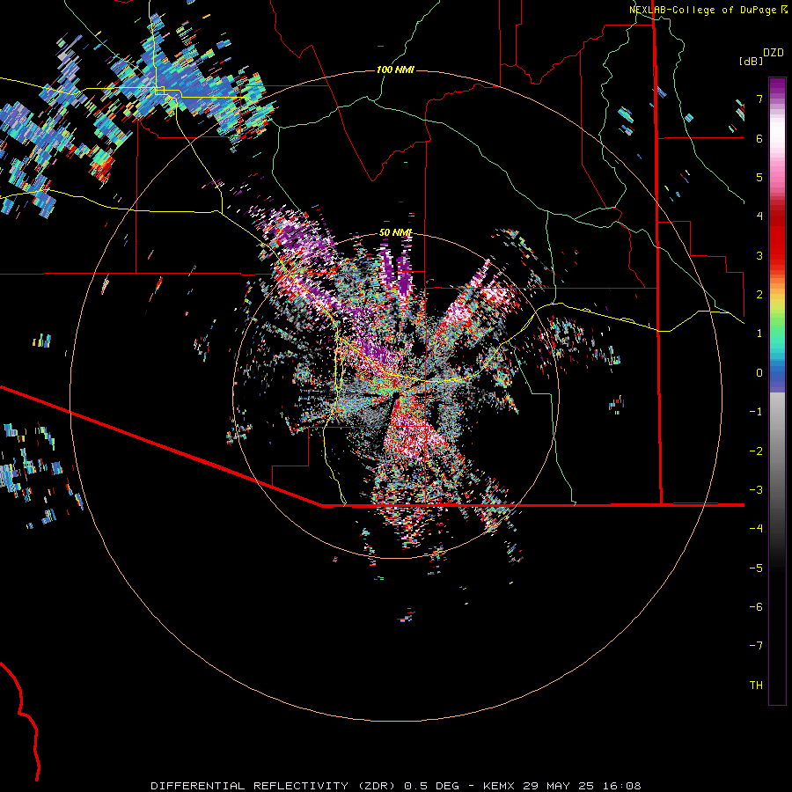Click the 'DZD' legend title
Viewport: 792px width, 792px height.
tap(774, 53)
